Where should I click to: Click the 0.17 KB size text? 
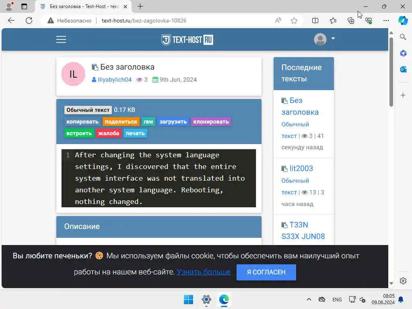125,110
